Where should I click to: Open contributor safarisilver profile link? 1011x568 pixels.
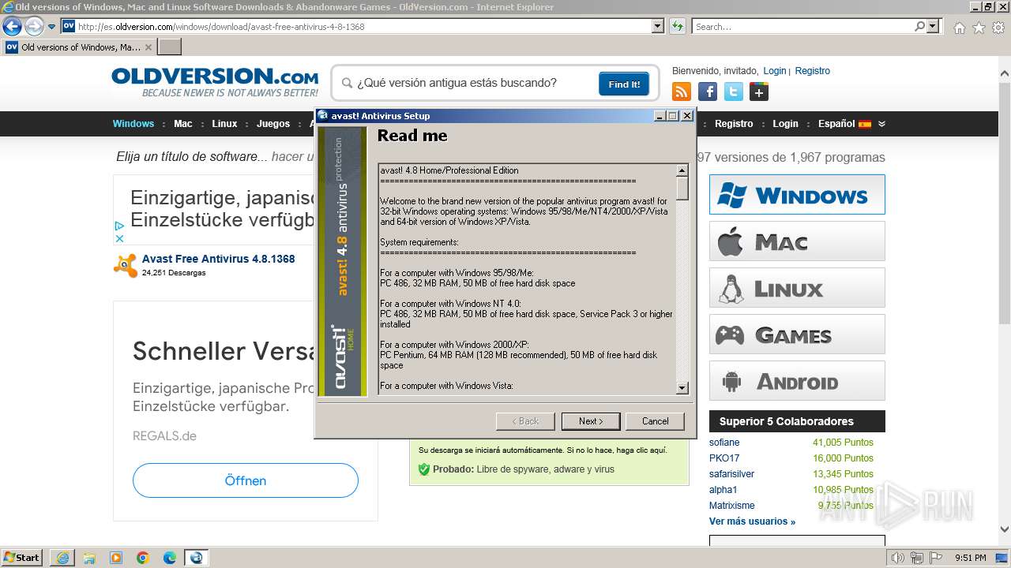pos(731,474)
